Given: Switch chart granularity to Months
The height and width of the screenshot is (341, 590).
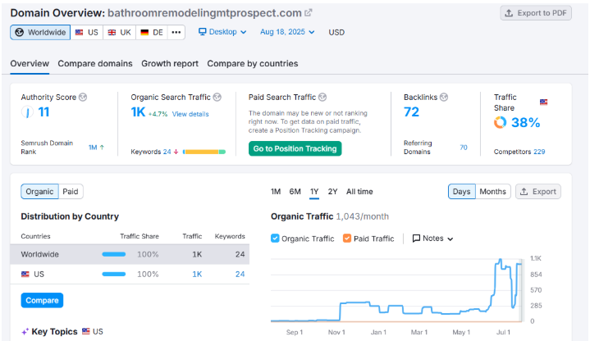Looking at the screenshot, I should coord(492,191).
